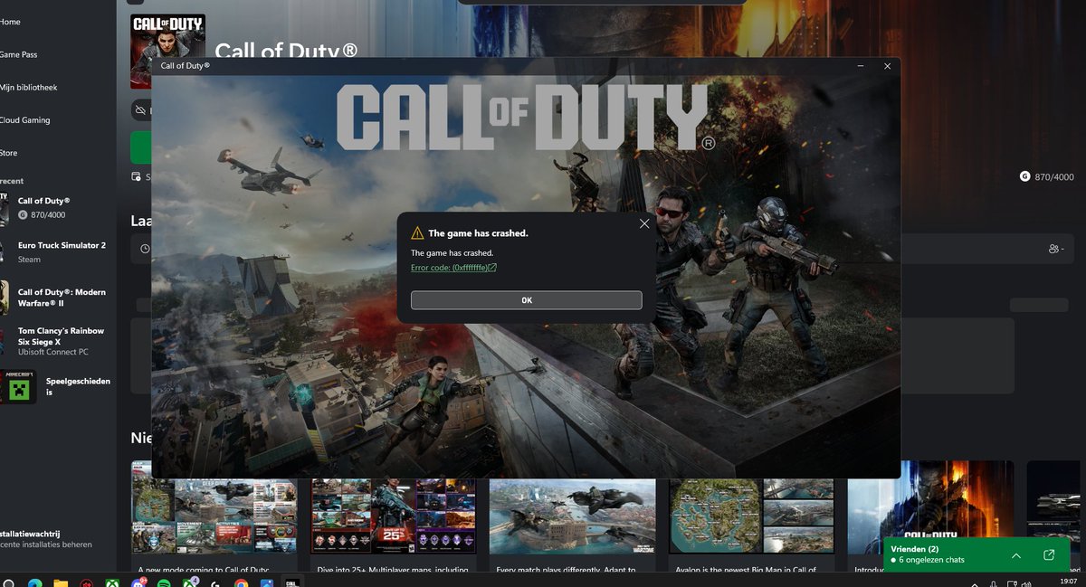Viewport: 1086px width, 587px height.
Task: Open news card 'A new mode coming to Call of Duty'
Action: (214, 516)
